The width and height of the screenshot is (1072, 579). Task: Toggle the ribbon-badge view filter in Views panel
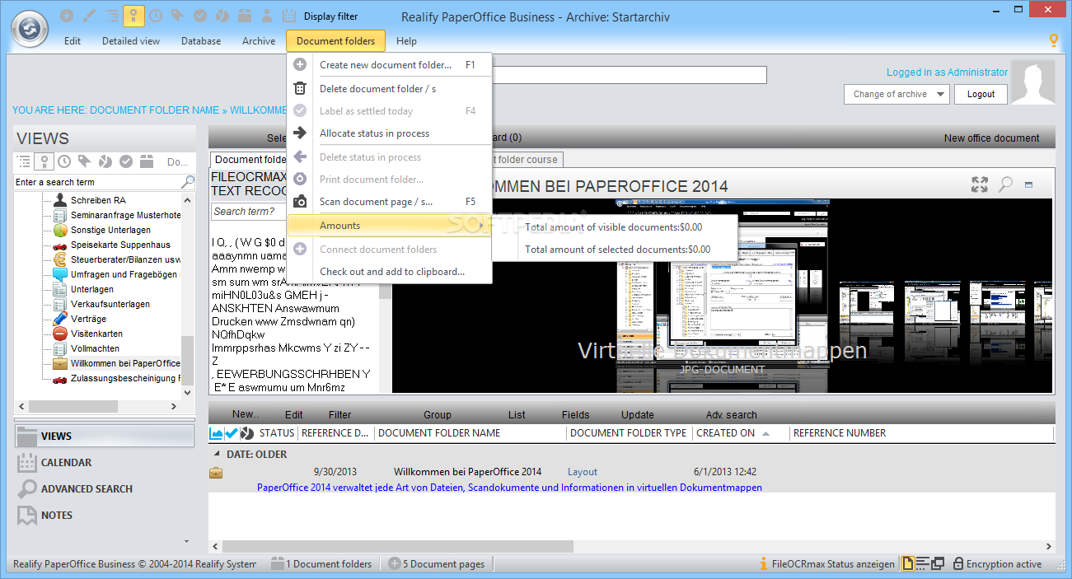44,161
